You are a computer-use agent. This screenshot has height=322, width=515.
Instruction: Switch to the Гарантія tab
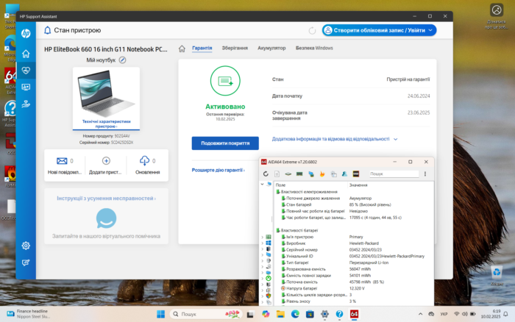coord(202,49)
